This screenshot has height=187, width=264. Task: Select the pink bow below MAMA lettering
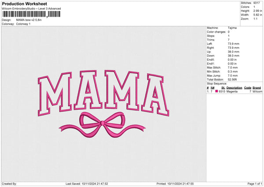pyautogui.click(x=102, y=125)
